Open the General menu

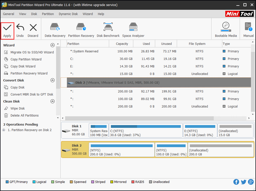pyautogui.click(x=9, y=14)
